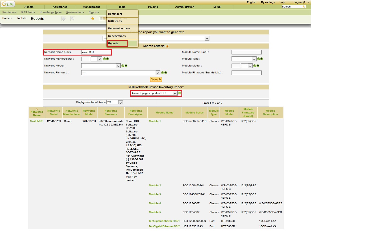Open Module Model dropdown
The height and width of the screenshot is (236, 365).
247,66
